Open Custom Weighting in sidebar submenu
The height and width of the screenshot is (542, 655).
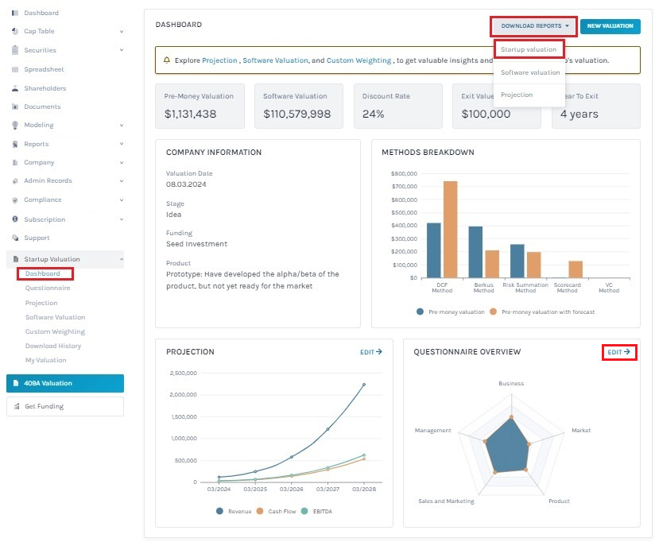55,331
